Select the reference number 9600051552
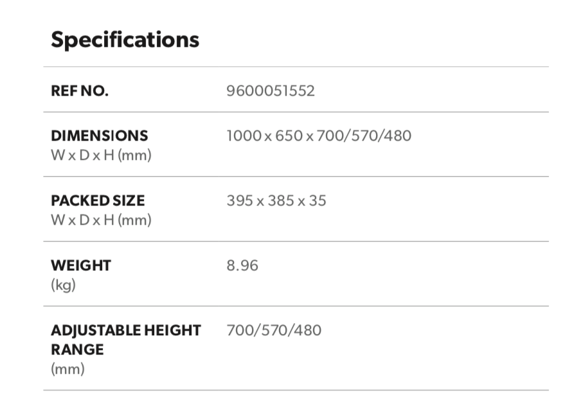581x411 pixels. [x=271, y=91]
